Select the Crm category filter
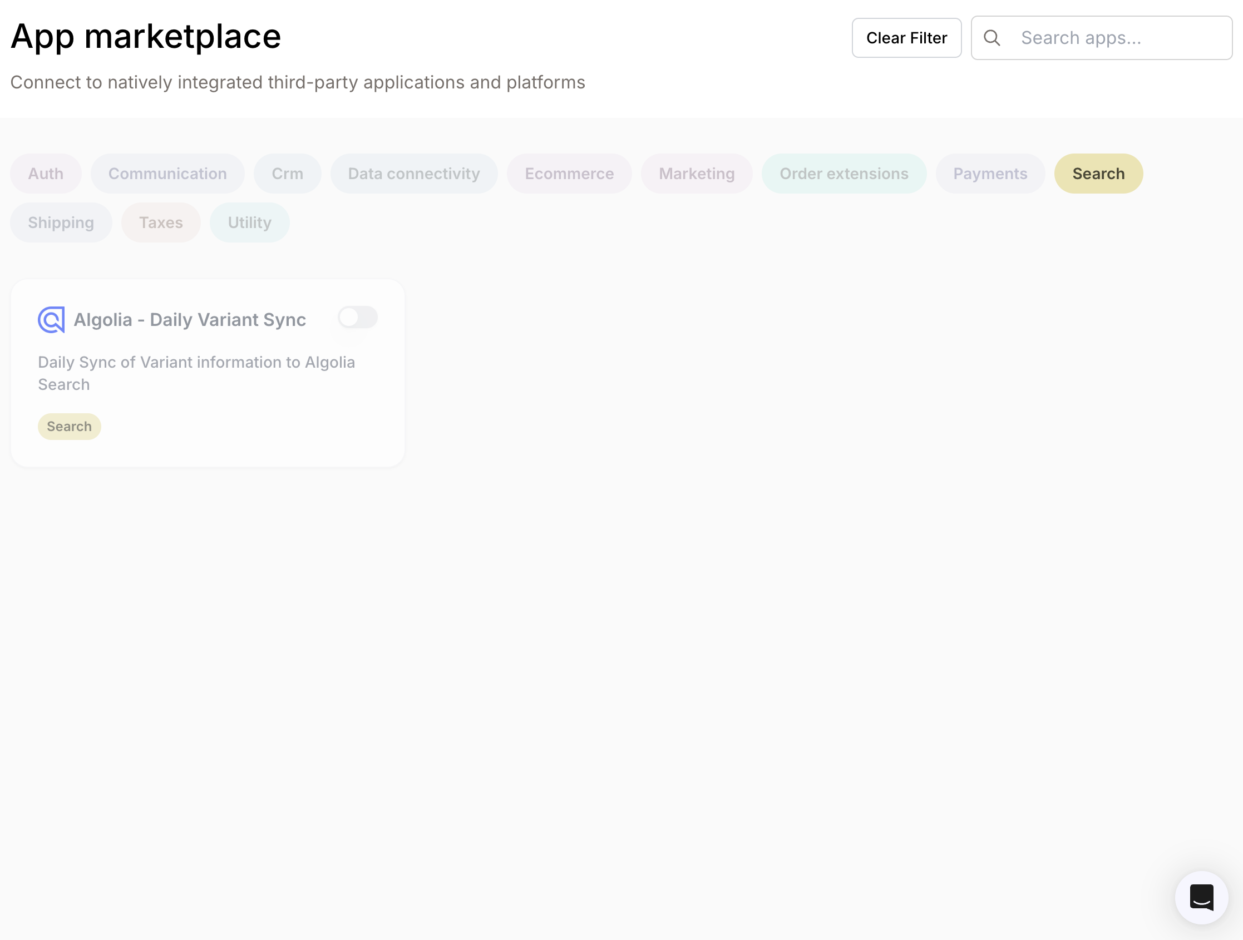Image resolution: width=1243 pixels, height=940 pixels. (x=287, y=173)
